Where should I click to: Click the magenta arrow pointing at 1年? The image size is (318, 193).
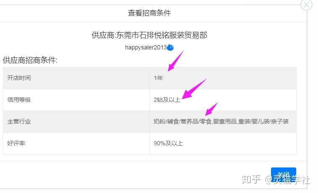click(x=175, y=61)
